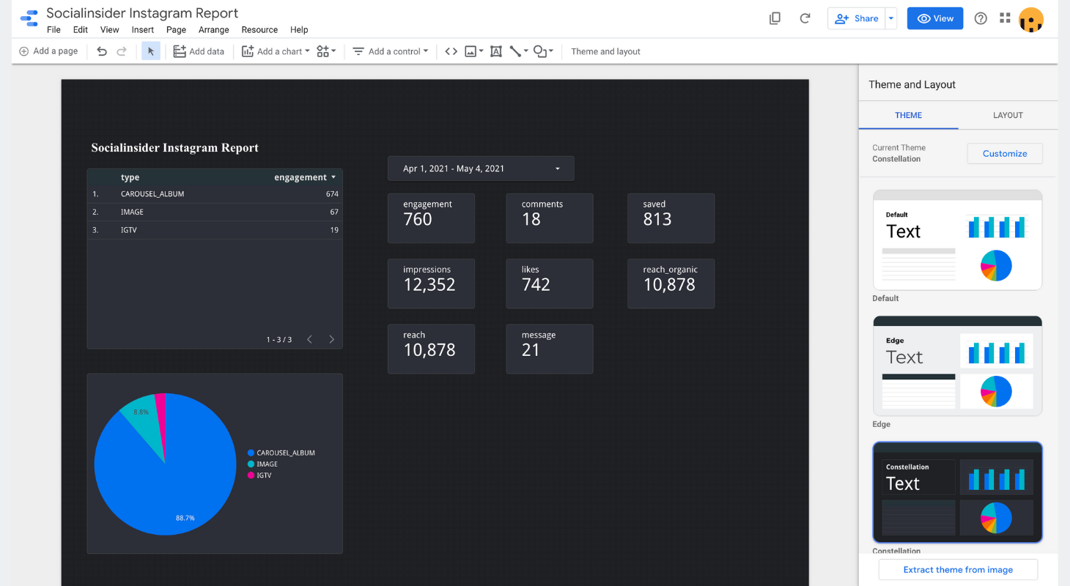Viewport: 1070px width, 586px height.
Task: Select the text box tool
Action: point(496,51)
